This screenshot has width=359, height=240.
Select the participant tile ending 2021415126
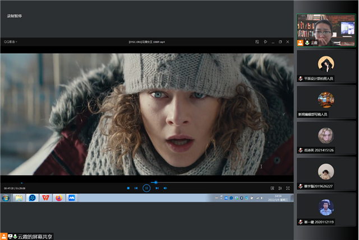point(326,138)
